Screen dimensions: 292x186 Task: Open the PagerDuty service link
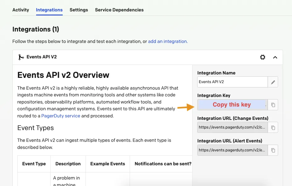click(61, 116)
